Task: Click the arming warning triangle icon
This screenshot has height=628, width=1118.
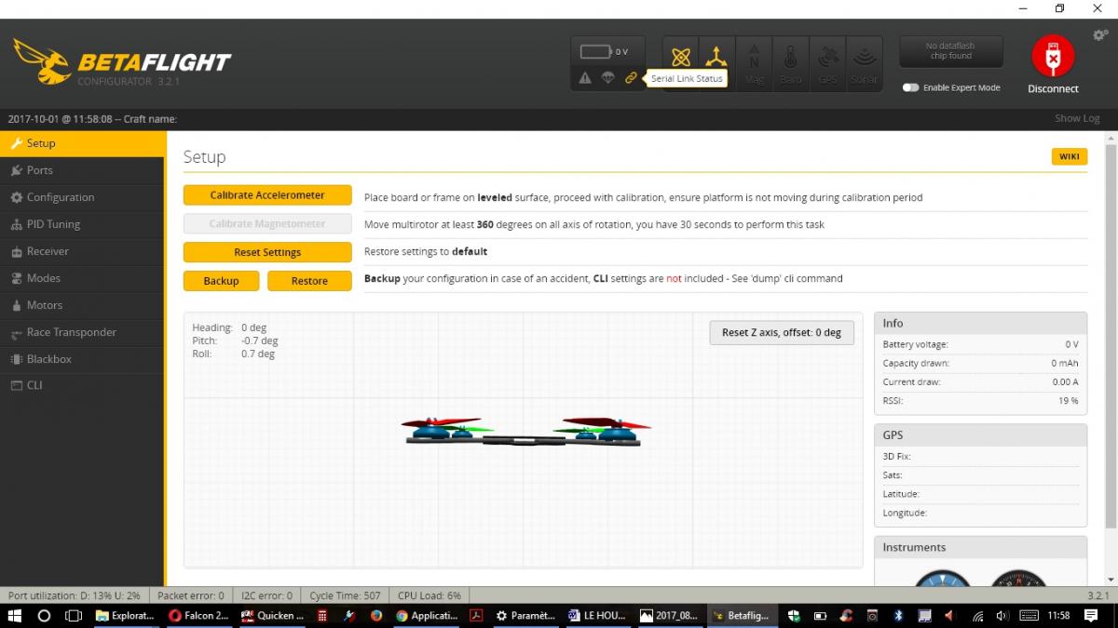Action: click(585, 78)
